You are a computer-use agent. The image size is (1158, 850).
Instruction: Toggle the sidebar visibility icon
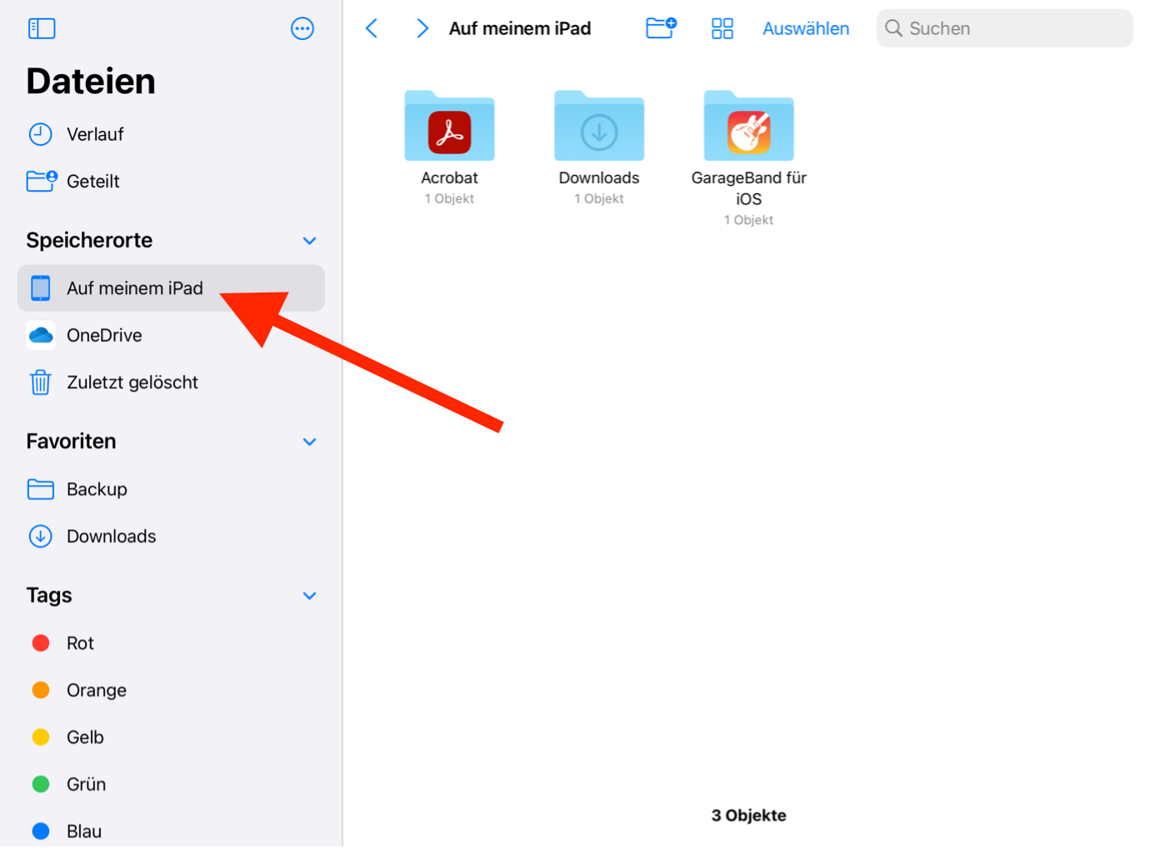(x=42, y=28)
